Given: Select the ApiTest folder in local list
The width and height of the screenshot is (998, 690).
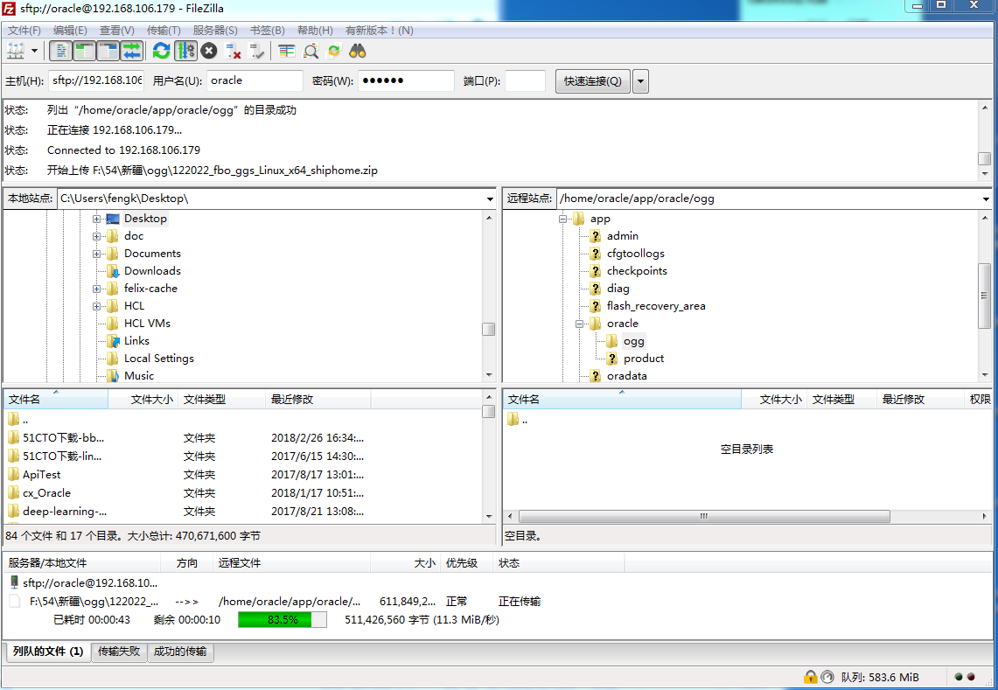Looking at the screenshot, I should [41, 475].
